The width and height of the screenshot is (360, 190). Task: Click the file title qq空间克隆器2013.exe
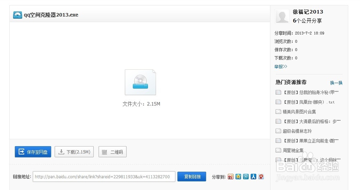click(x=51, y=15)
